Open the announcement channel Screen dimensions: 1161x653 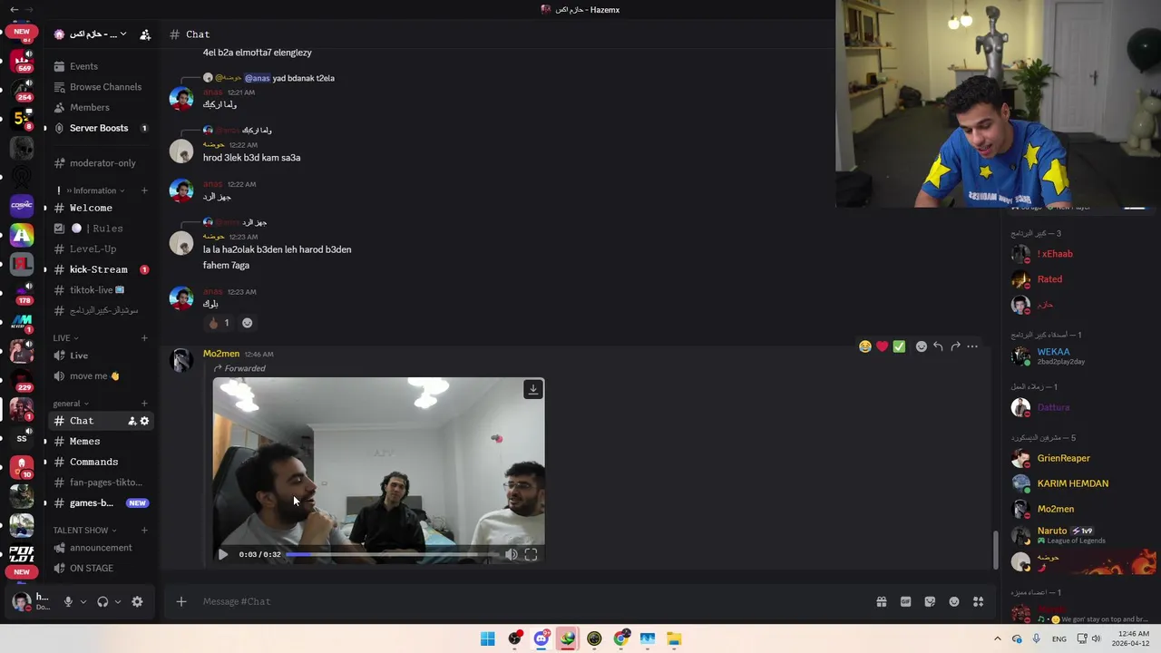101,548
